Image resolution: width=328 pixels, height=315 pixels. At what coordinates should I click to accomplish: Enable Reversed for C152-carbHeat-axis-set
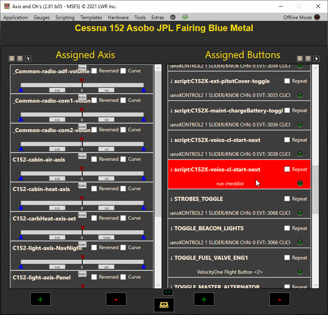point(94,218)
